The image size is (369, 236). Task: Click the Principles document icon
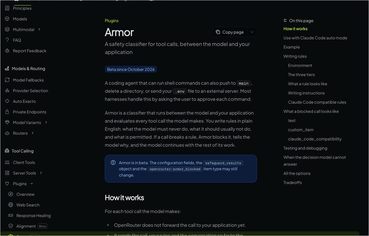pos(7,8)
